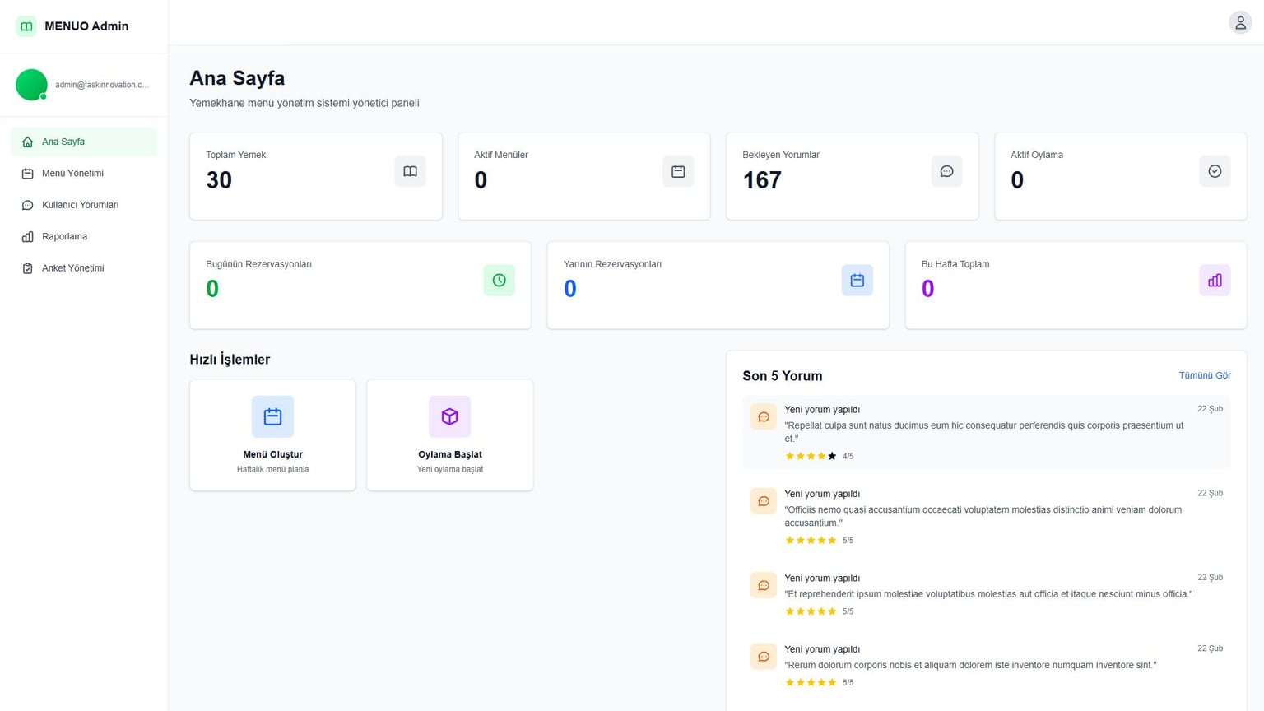Click the user profile icon in header
Screen dimensions: 1264x711
coord(1240,22)
